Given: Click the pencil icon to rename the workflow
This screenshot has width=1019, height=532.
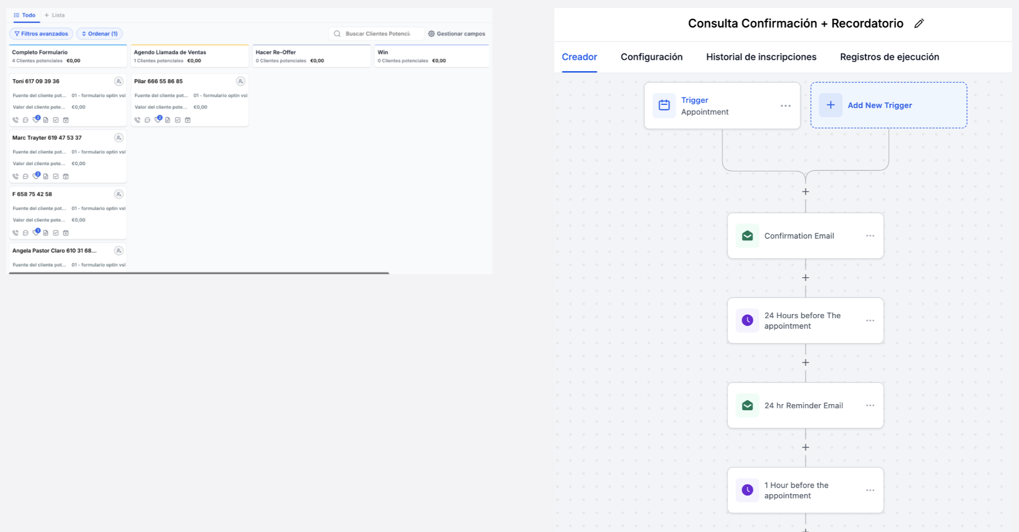Looking at the screenshot, I should point(919,24).
